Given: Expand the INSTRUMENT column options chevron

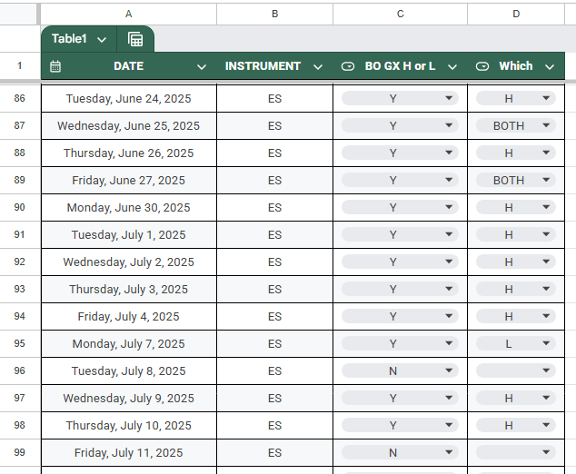Looking at the screenshot, I should 317,66.
